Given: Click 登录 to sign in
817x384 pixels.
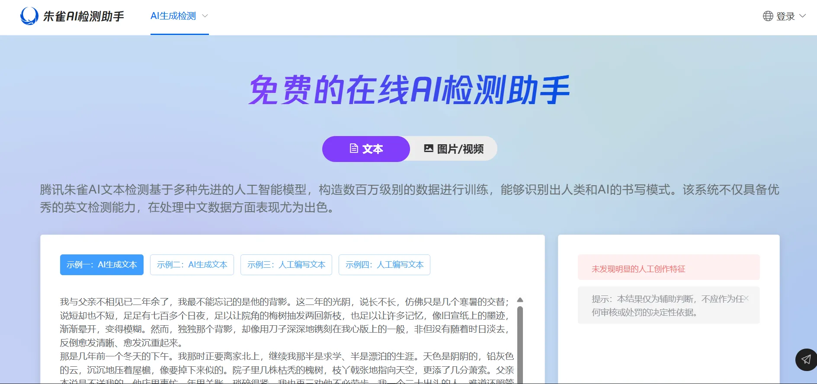Looking at the screenshot, I should point(785,16).
